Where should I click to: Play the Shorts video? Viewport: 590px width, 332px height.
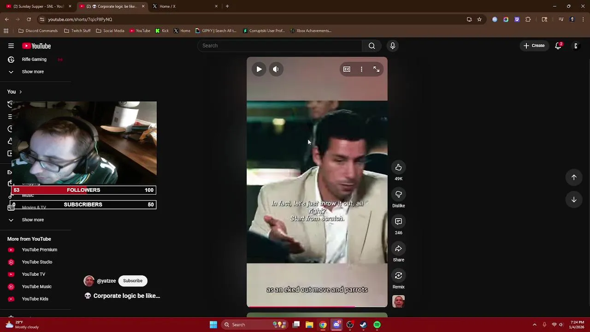click(259, 69)
